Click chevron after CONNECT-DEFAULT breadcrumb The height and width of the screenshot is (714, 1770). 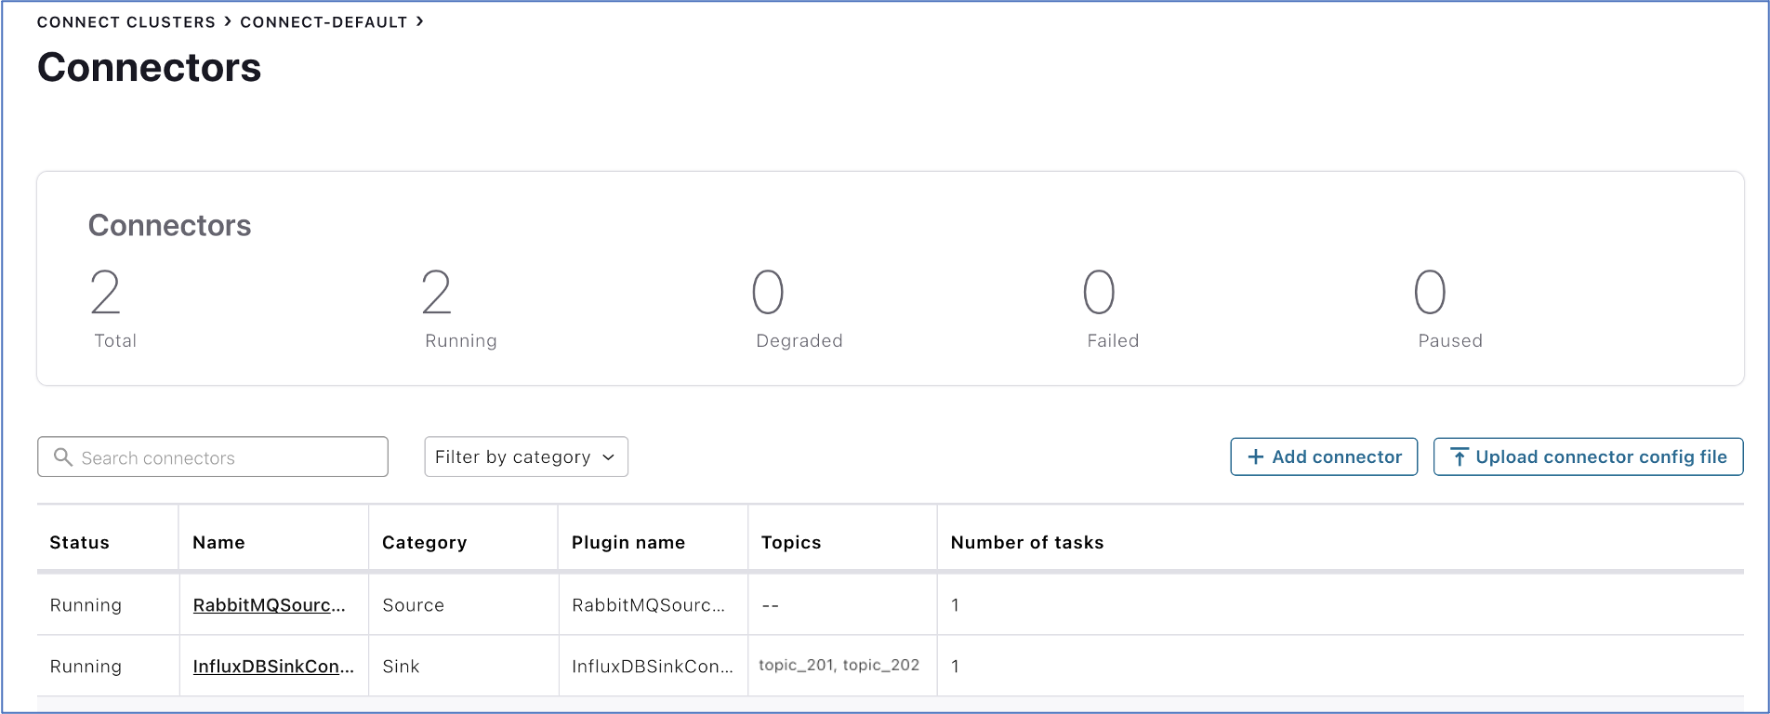point(420,21)
